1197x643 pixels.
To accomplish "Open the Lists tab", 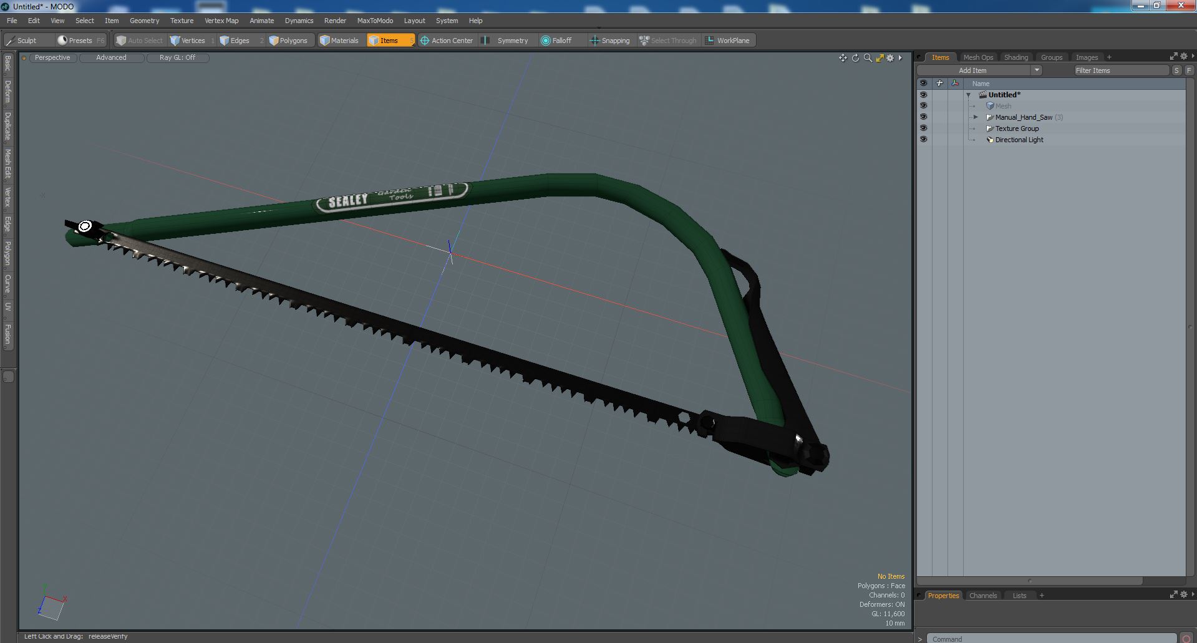I will click(x=1019, y=596).
